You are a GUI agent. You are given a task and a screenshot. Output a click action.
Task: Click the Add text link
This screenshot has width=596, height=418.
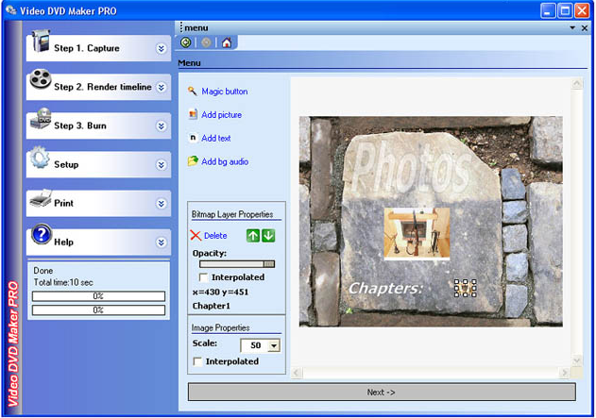point(216,138)
